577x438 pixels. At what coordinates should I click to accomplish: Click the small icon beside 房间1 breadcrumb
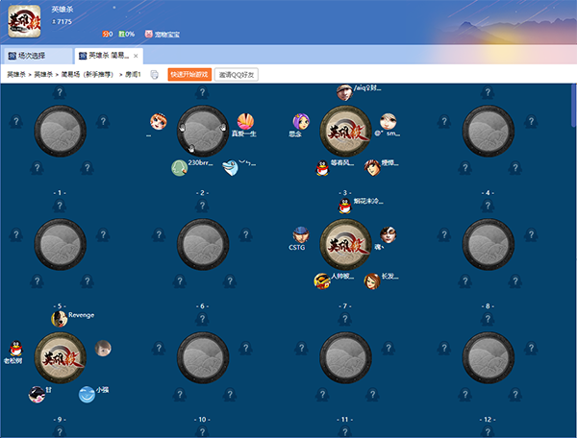click(x=155, y=75)
